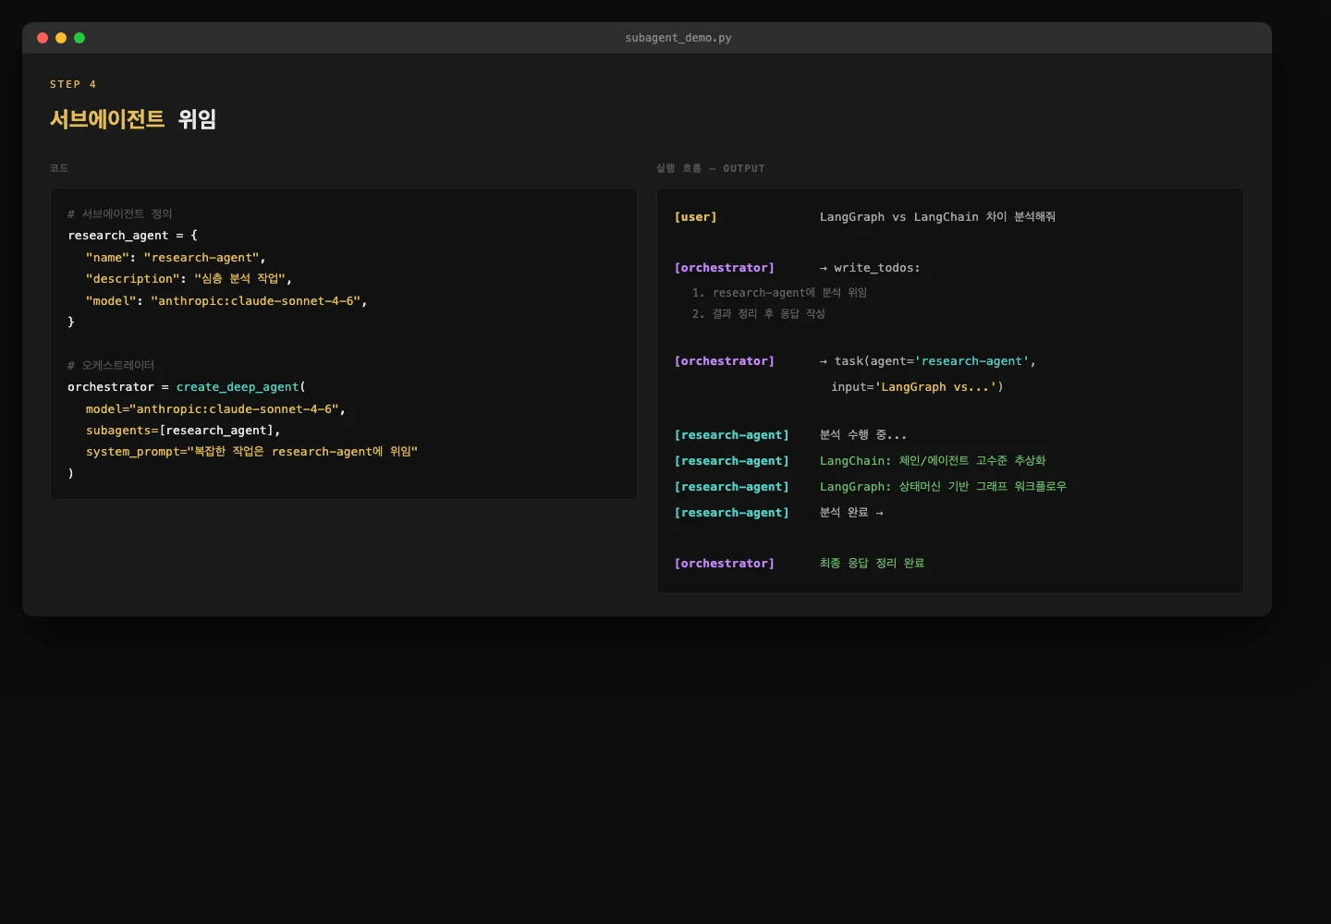Click the create_deep_agent function name
Screen dimensions: 1331x924
coord(238,387)
